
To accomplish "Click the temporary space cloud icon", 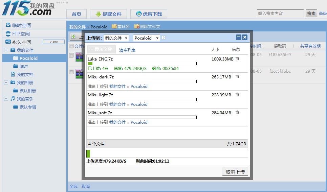I will tap(8, 25).
